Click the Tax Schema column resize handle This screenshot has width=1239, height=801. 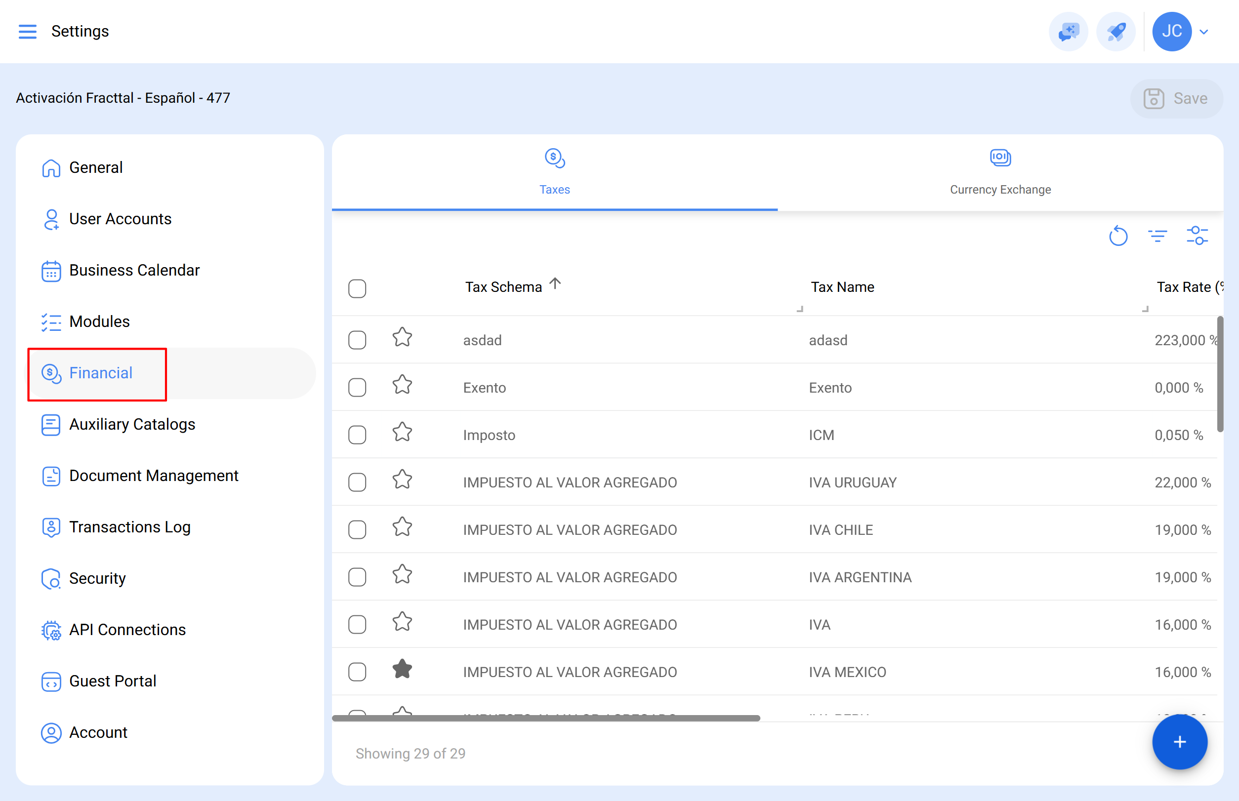click(x=800, y=309)
